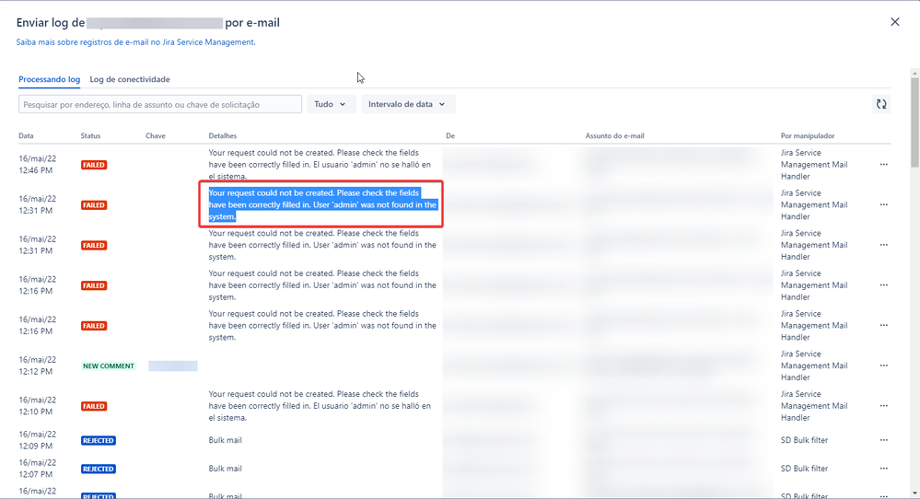Click details text in 12:10 PM row
This screenshot has width=920, height=499.
(320, 406)
